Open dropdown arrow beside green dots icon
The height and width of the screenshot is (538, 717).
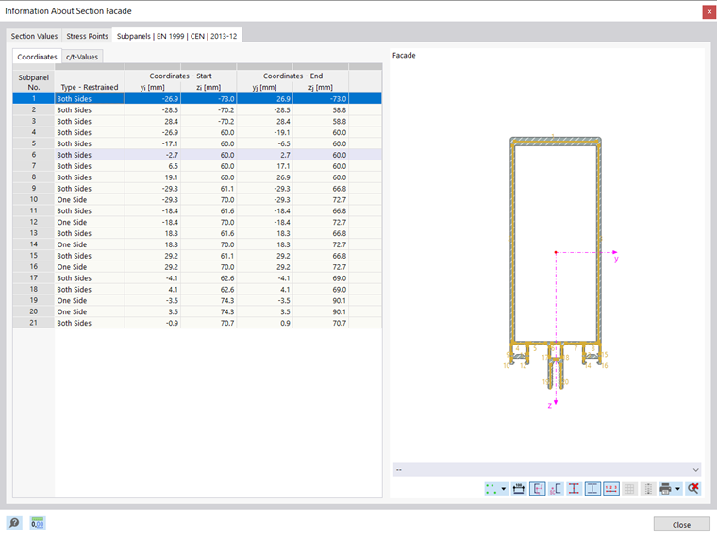coord(504,489)
